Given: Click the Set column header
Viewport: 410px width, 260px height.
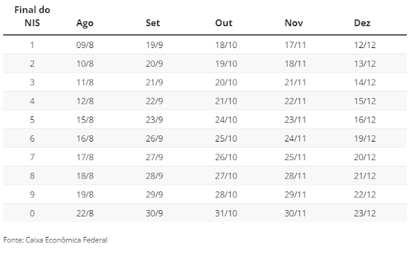Looking at the screenshot, I should 152,23.
